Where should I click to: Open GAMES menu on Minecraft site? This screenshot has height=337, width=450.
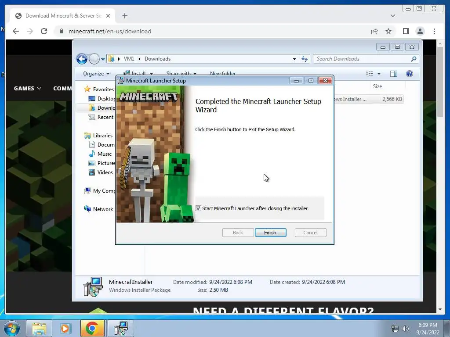click(x=28, y=88)
